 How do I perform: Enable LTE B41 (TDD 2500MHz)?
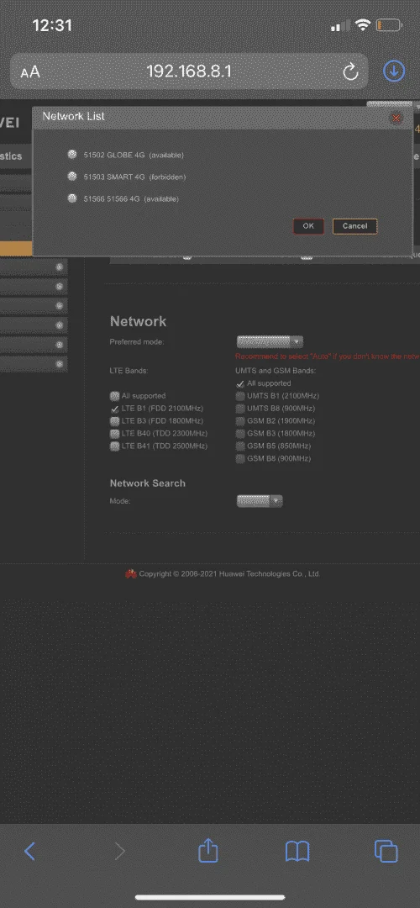tap(114, 446)
